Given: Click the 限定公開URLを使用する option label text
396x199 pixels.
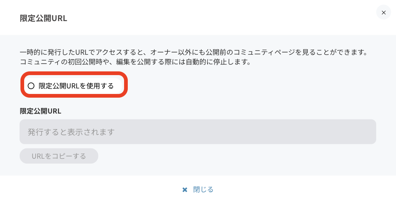Looking at the screenshot, I should [76, 86].
